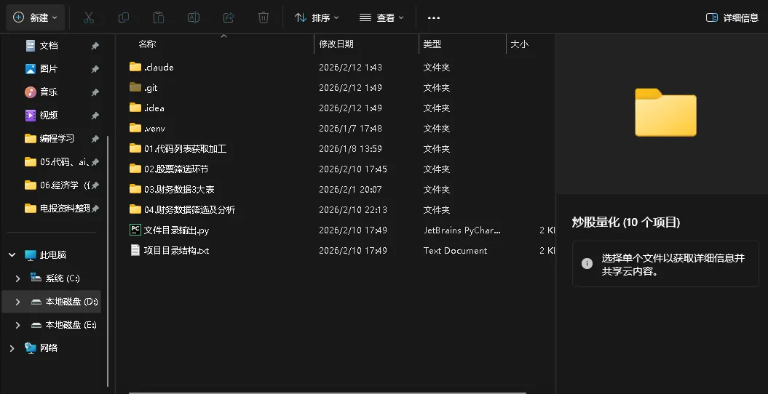Select folder 02.股票筛选环节
This screenshot has height=394, width=768.
click(x=176, y=169)
